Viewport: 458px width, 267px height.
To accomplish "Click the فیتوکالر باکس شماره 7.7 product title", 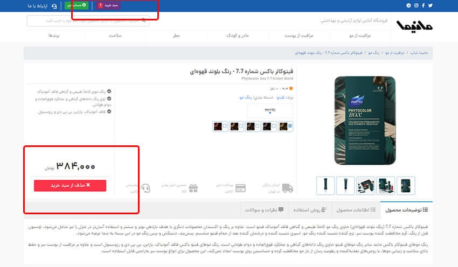I will point(241,71).
